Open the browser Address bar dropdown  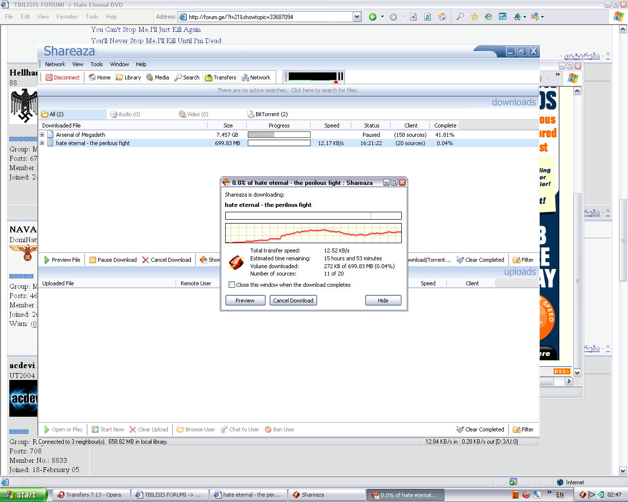357,17
